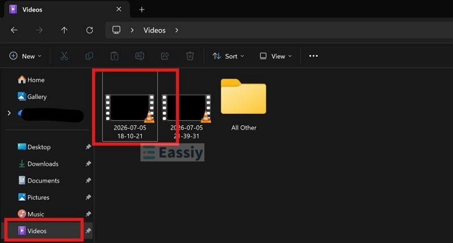The height and width of the screenshot is (243, 453).
Task: Unpin Documents using its pin icon
Action: pyautogui.click(x=88, y=180)
